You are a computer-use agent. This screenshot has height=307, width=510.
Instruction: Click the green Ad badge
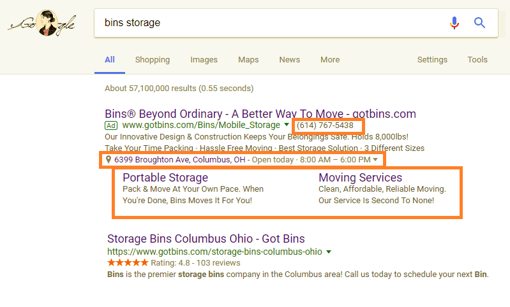click(111, 125)
